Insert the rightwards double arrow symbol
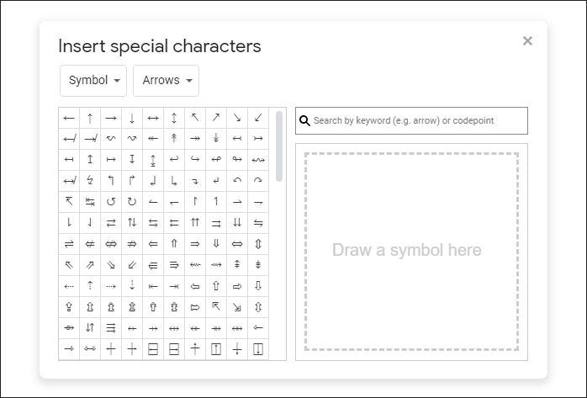Screen dimensions: 587x398 pos(195,244)
